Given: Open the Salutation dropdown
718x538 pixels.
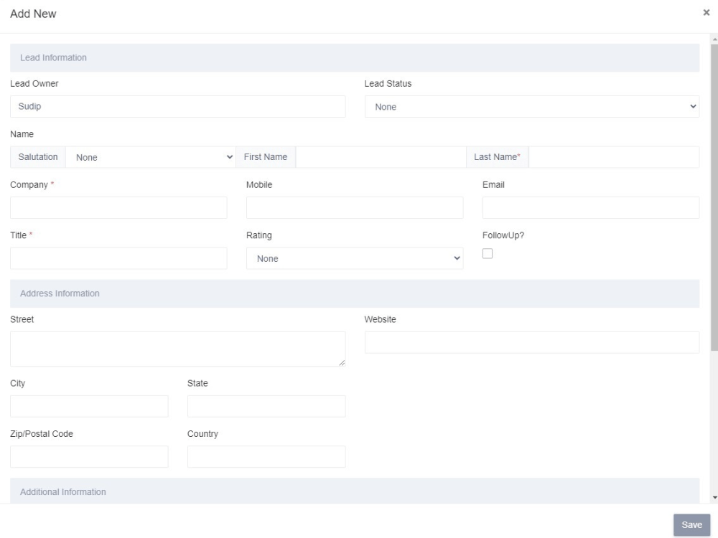Looking at the screenshot, I should click(151, 156).
